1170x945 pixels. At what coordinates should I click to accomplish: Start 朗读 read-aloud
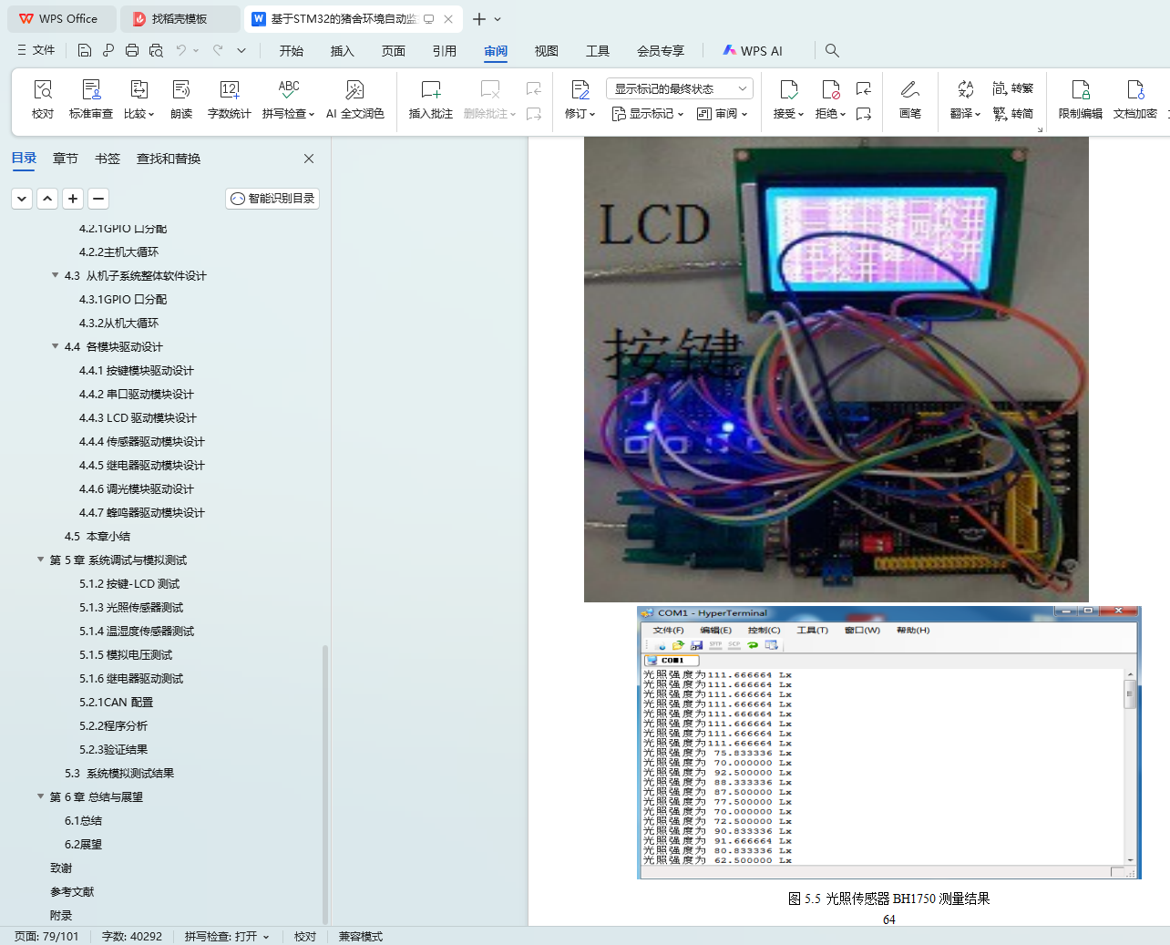[181, 98]
